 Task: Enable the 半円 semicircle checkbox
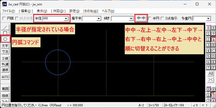(150, 18)
